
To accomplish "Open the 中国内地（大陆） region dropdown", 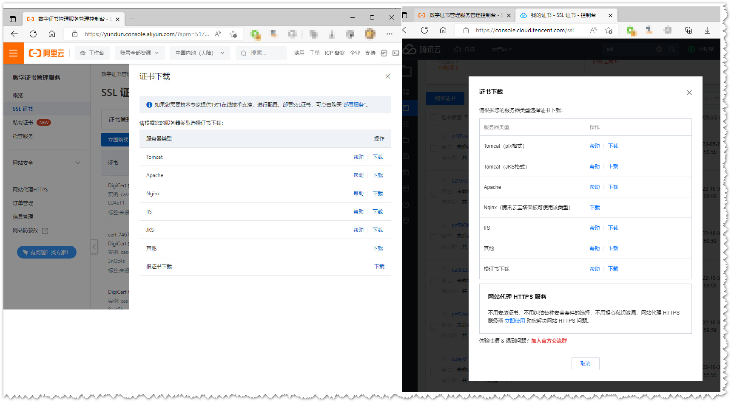I will coord(200,53).
